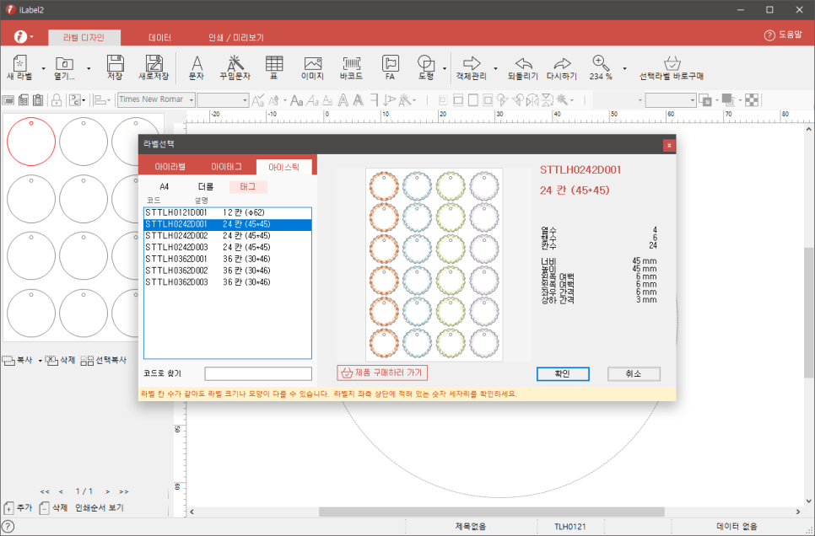Select the STTLH0242D003 label row
815x536 pixels.
click(228, 247)
